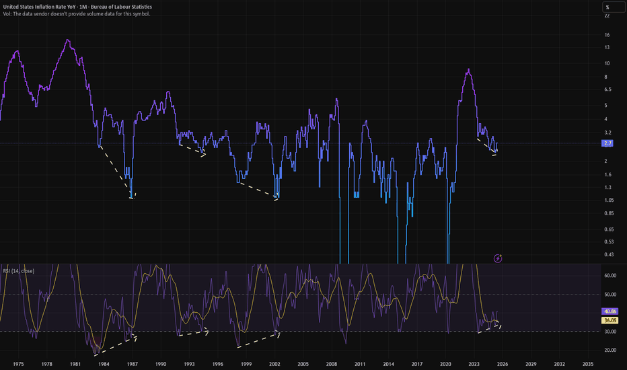The image size is (627, 370).
Task: Click the 22 label on price scale
Action: (607, 22)
